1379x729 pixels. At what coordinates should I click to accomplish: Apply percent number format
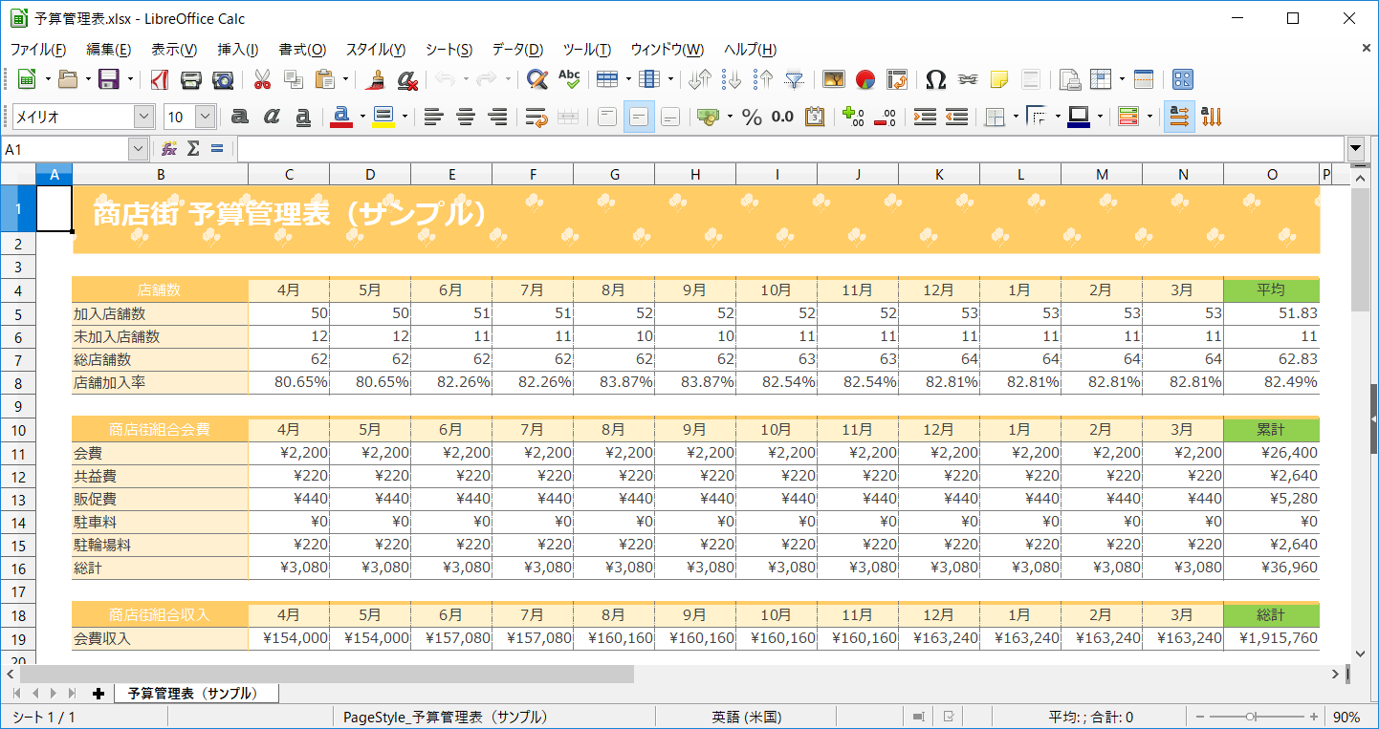pyautogui.click(x=753, y=117)
